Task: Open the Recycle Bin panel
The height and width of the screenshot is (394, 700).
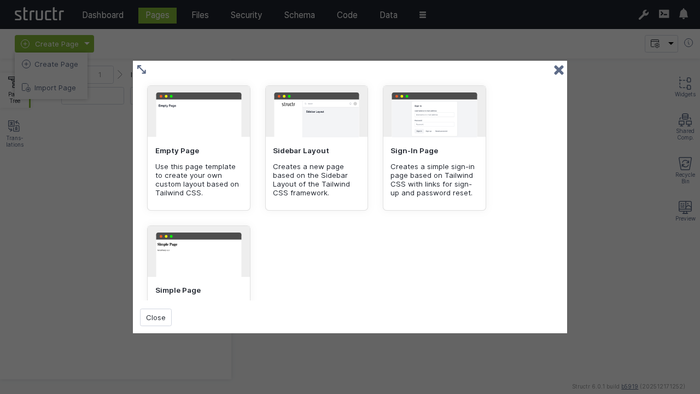Action: (x=685, y=167)
